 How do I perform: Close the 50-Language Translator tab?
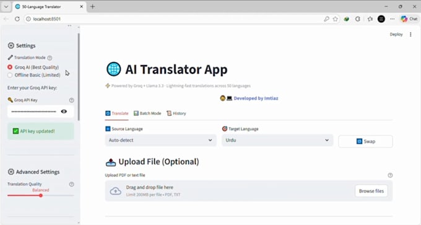click(x=81, y=7)
